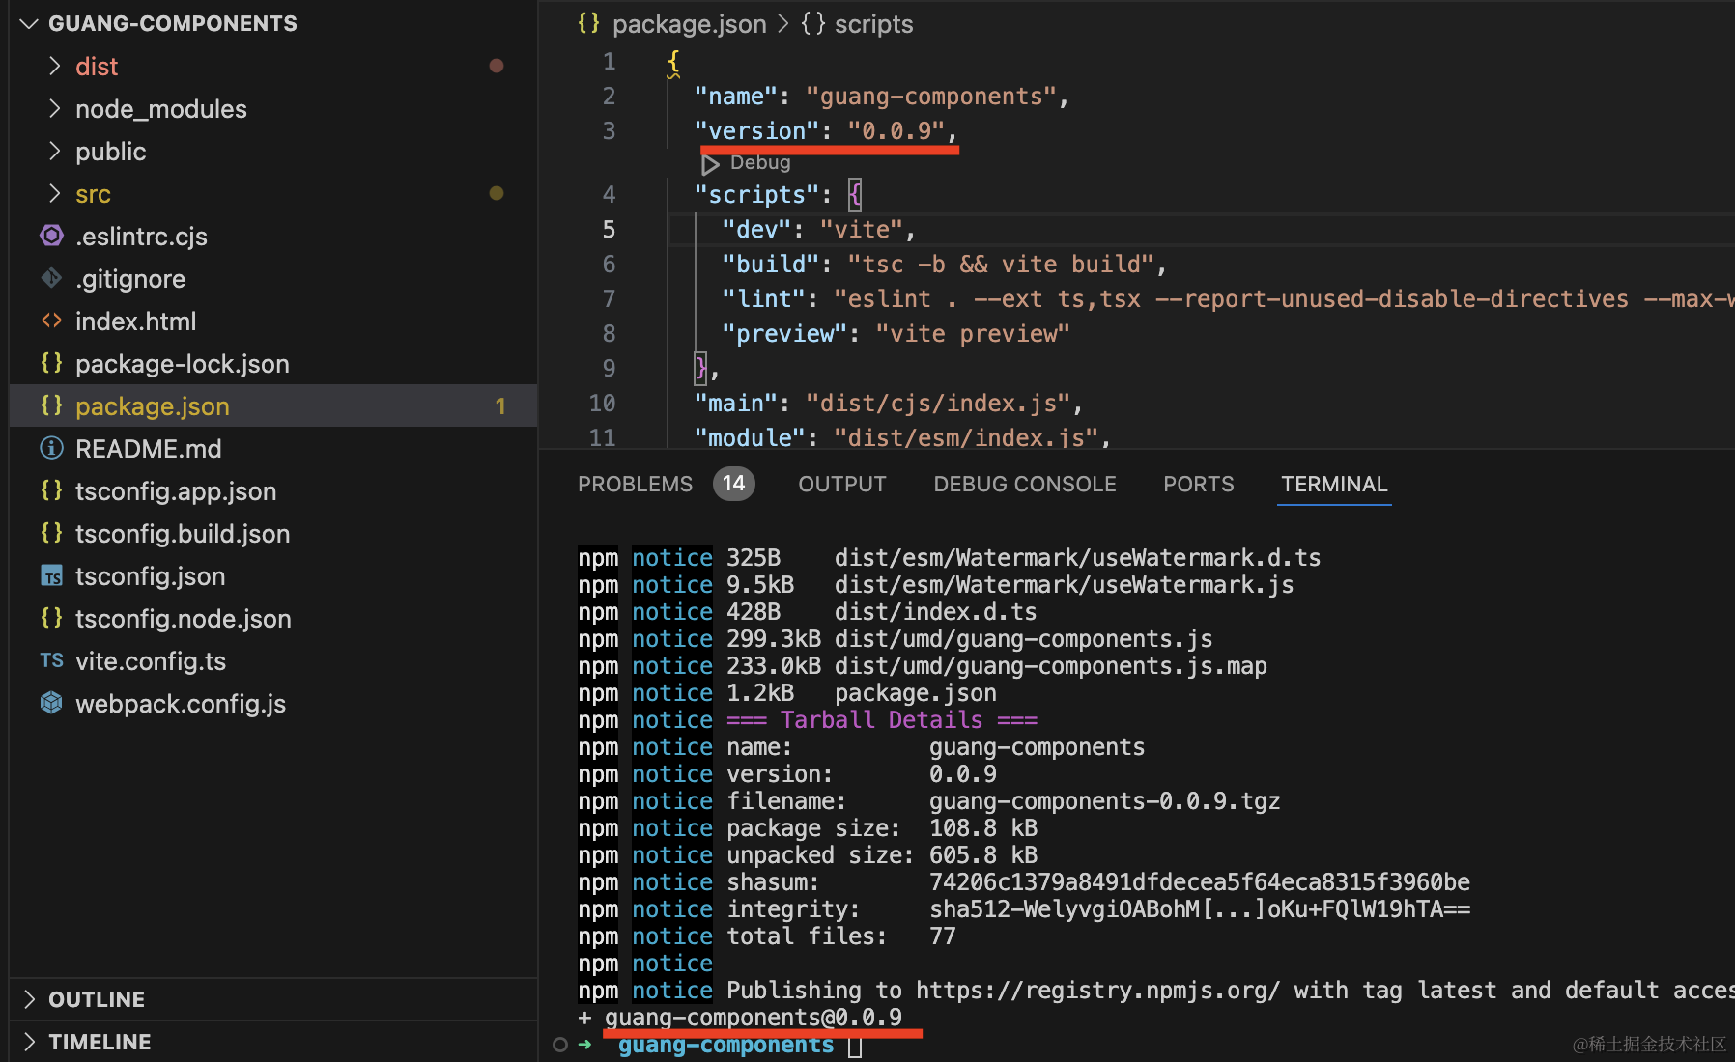Click the Tarball Details heading in terminal

point(881,720)
